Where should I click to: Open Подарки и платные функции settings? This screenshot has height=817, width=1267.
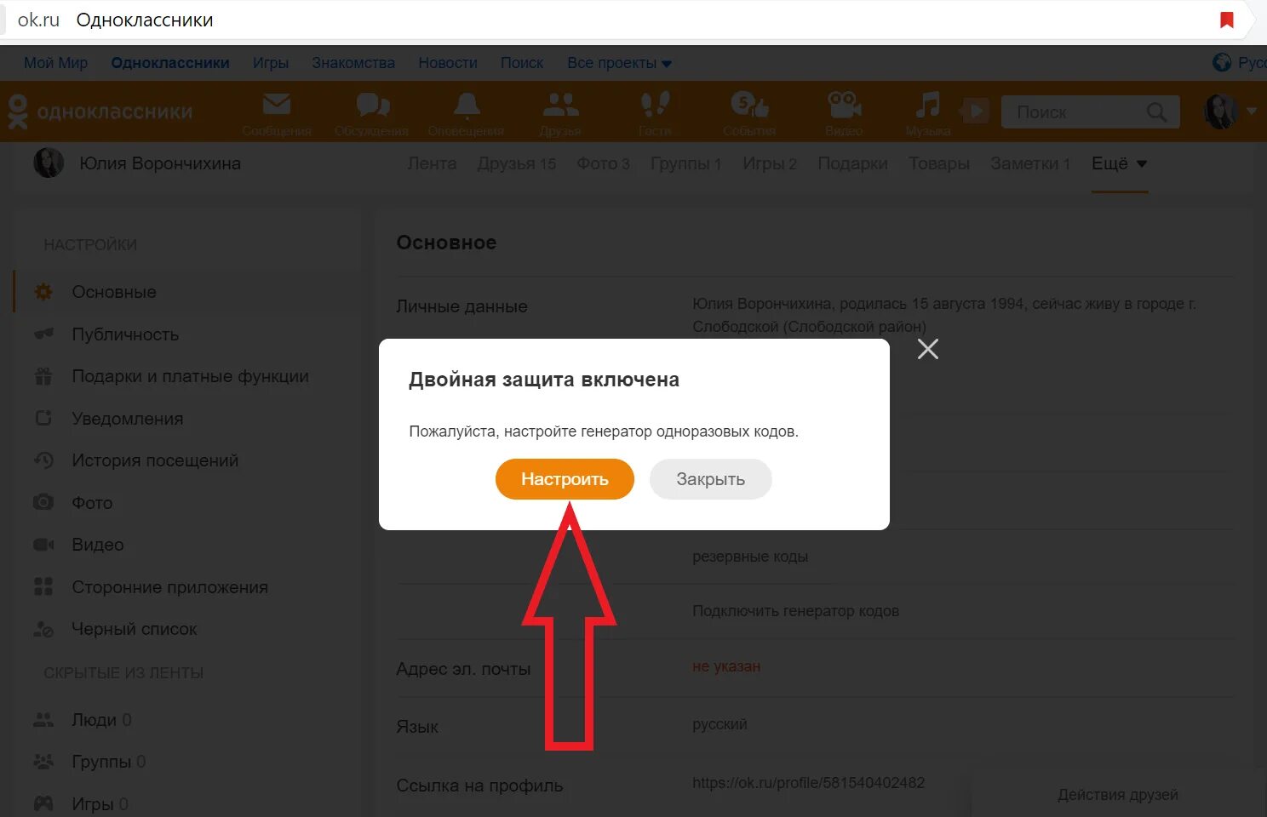coord(190,376)
